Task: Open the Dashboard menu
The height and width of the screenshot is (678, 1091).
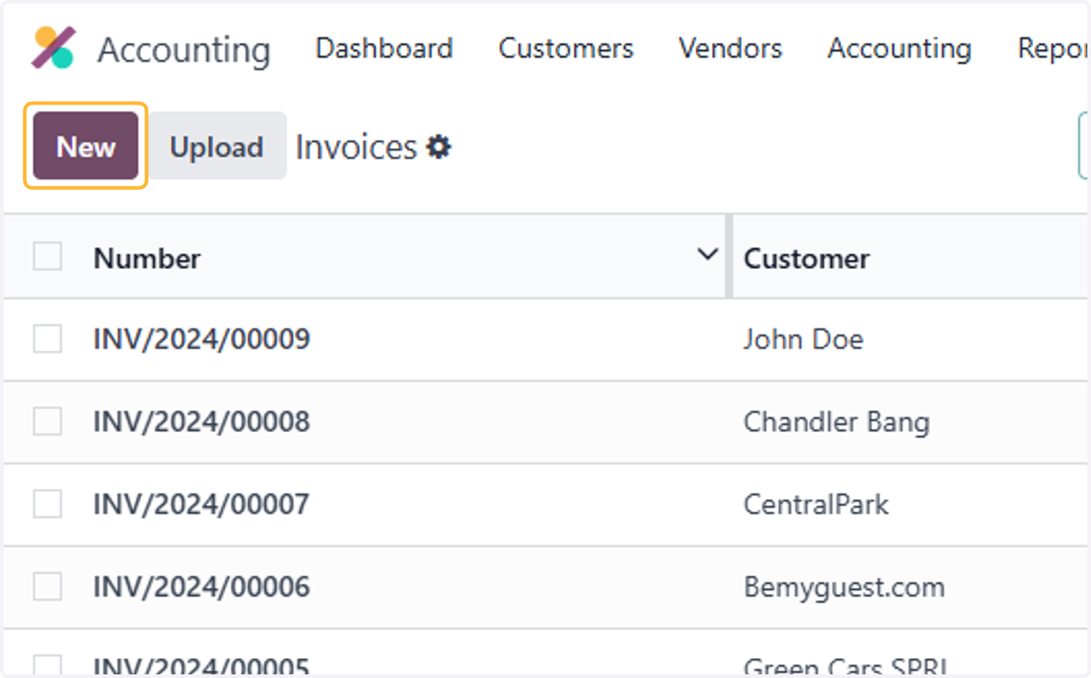Action: tap(384, 48)
